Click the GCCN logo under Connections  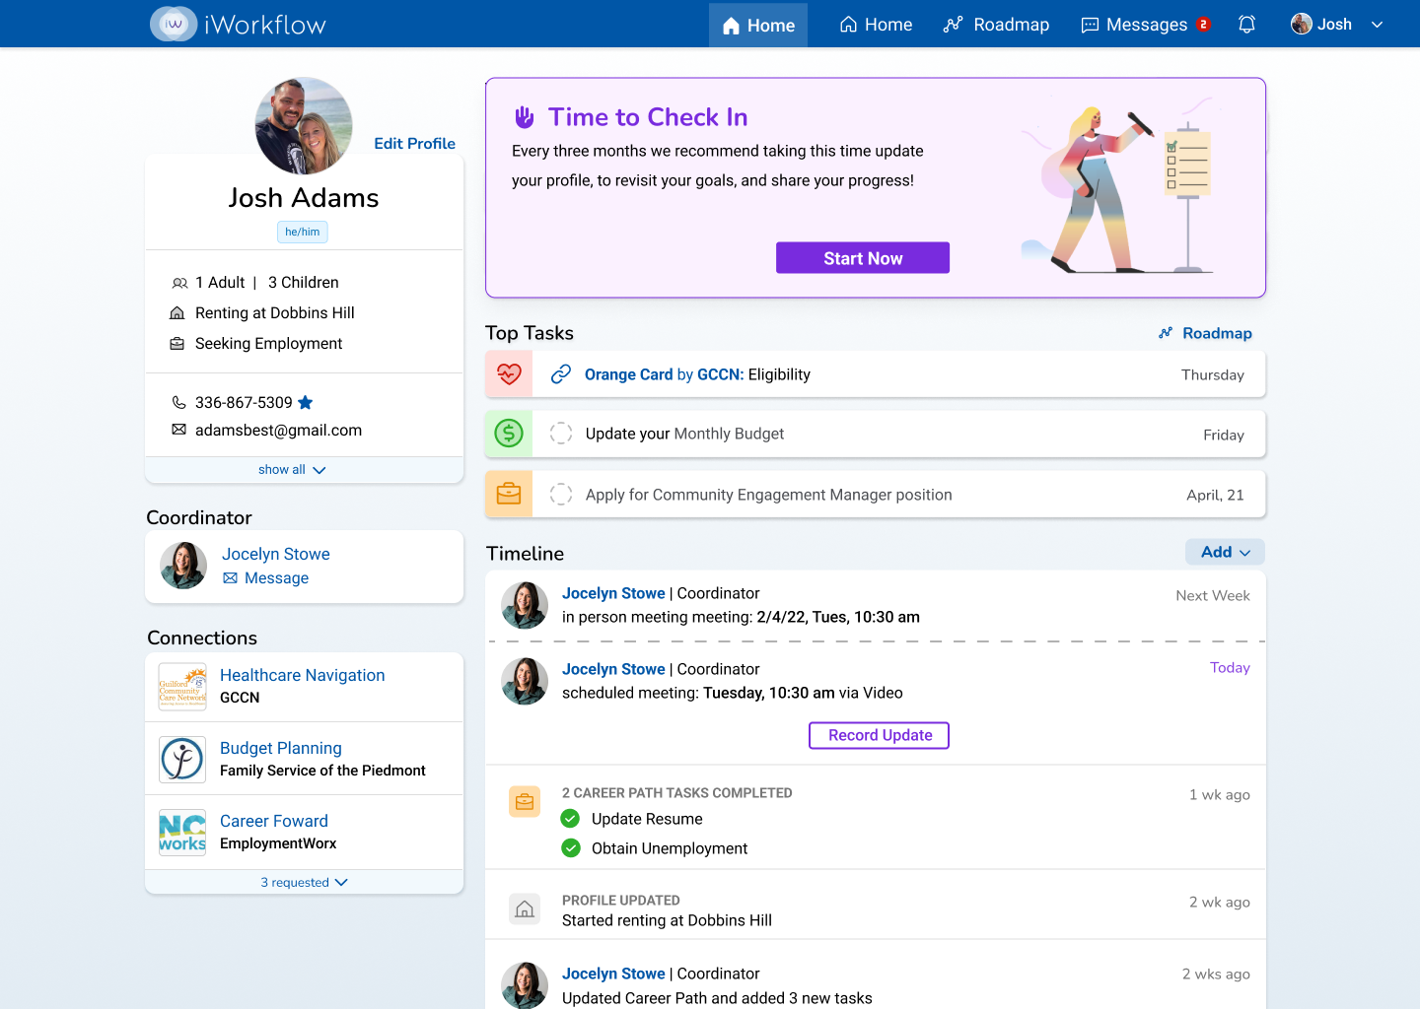click(x=181, y=686)
